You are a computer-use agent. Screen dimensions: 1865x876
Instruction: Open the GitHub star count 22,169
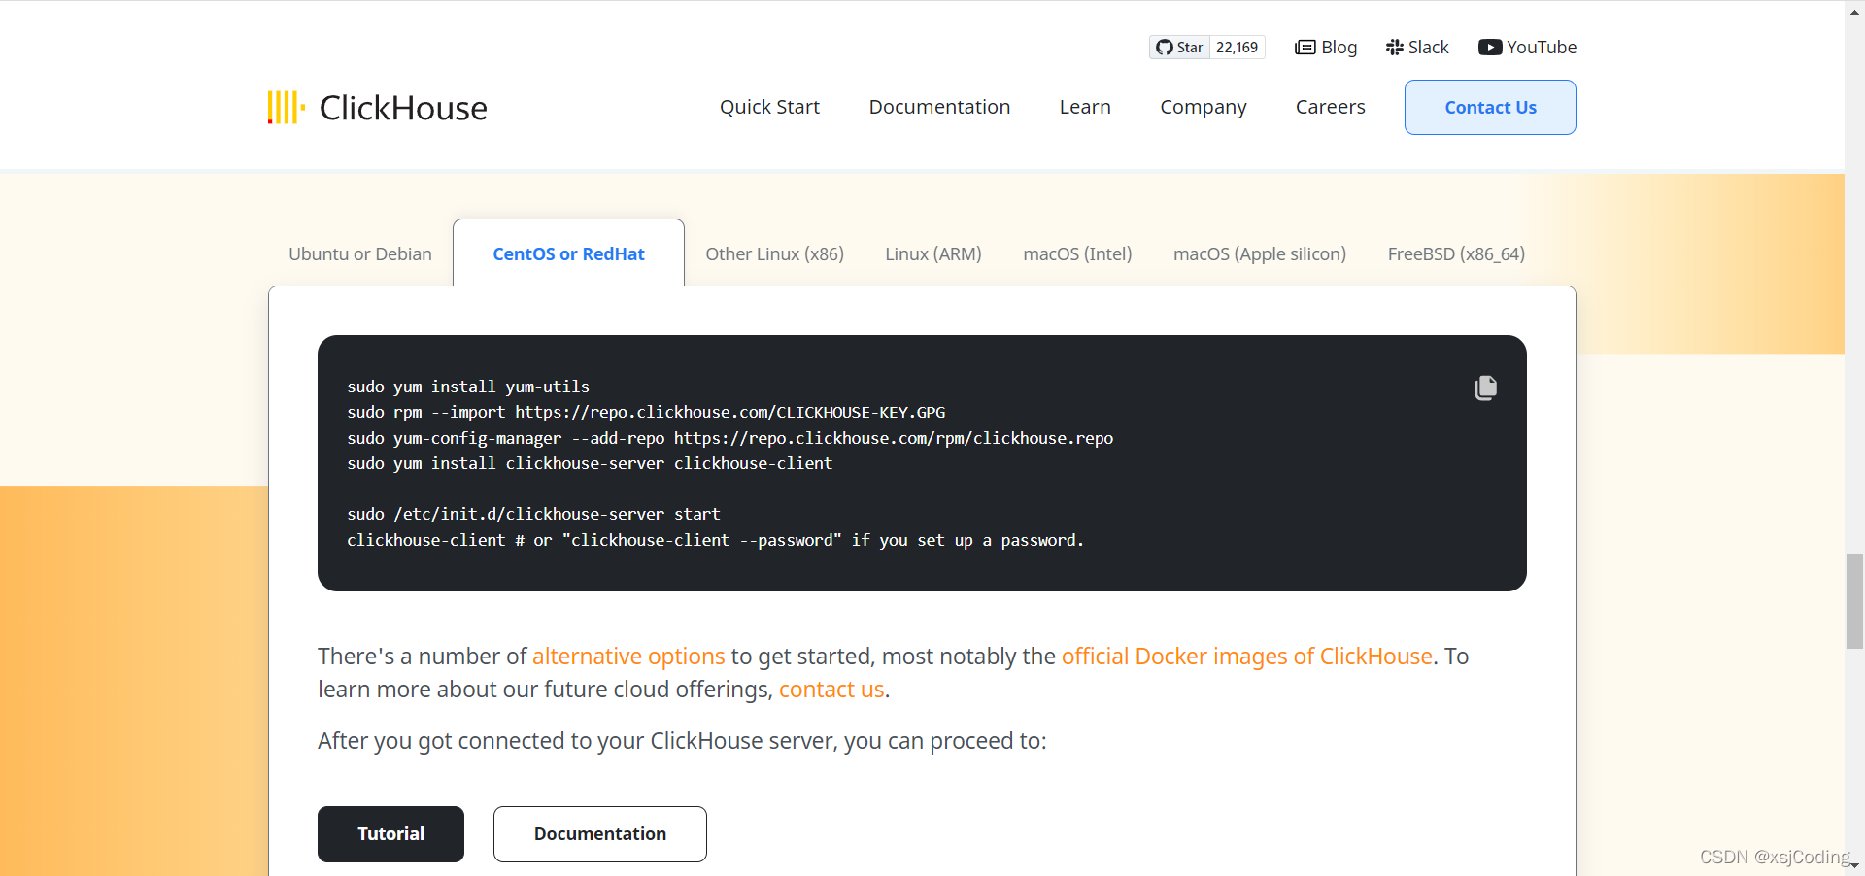[1237, 48]
